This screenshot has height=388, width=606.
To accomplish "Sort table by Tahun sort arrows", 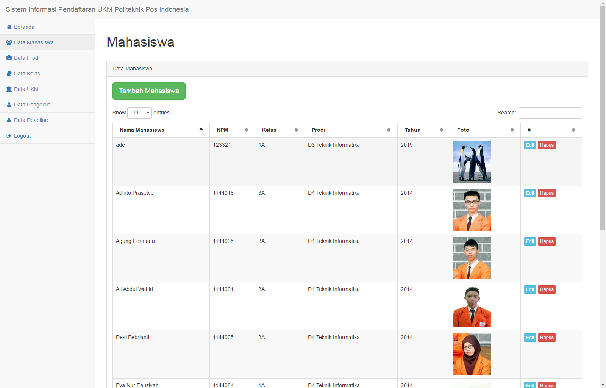I will 442,130.
